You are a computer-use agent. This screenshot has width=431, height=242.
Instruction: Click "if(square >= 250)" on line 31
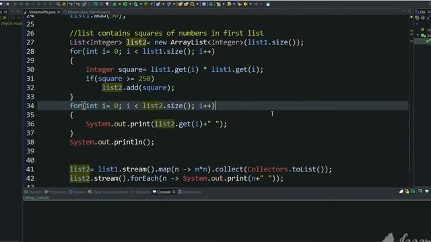tap(120, 79)
